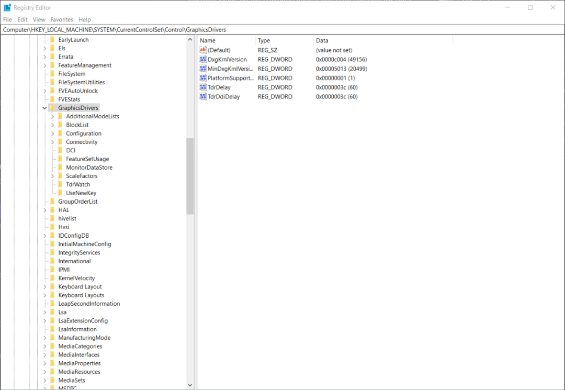Image resolution: width=565 pixels, height=390 pixels.
Task: Click the tree pane vertical scrollbar thumb
Action: tap(190, 176)
